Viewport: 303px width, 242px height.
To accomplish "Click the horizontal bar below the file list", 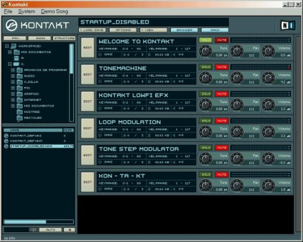I will tap(39, 222).
